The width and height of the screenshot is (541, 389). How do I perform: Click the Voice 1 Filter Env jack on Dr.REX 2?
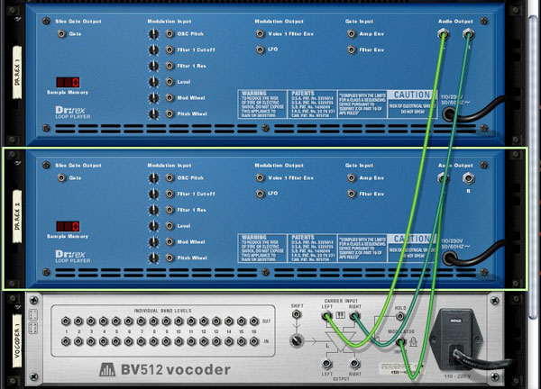261,177
